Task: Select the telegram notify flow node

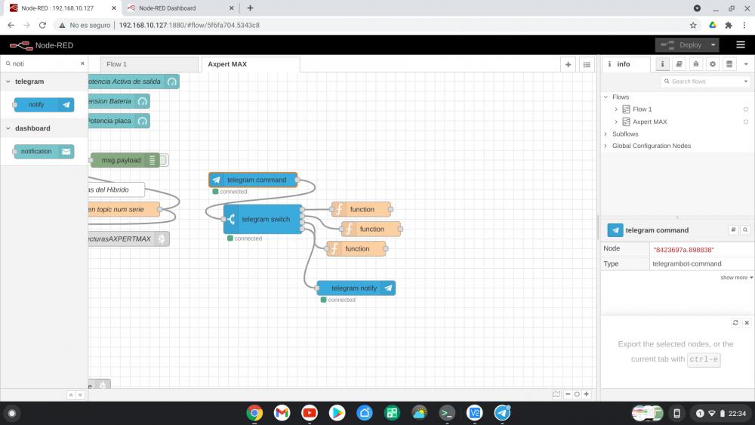Action: tap(356, 288)
